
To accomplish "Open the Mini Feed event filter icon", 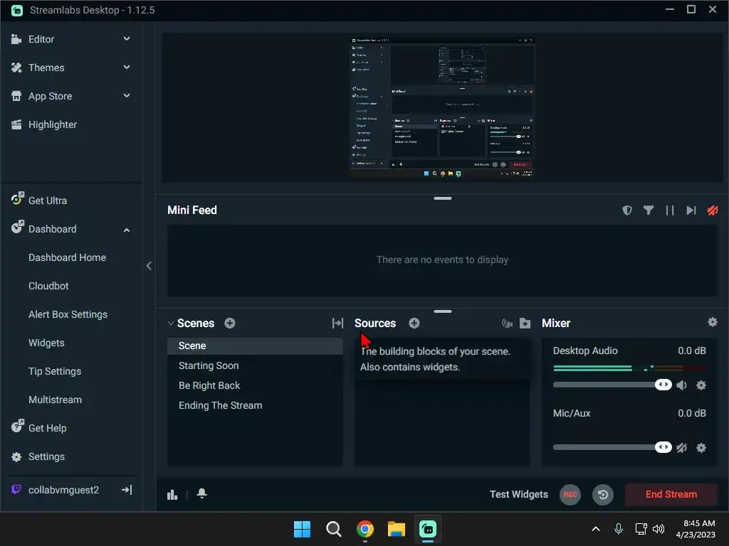I will coord(648,210).
